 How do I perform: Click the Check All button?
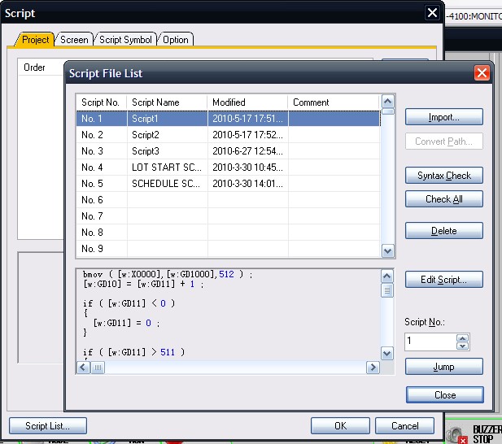pyautogui.click(x=443, y=198)
